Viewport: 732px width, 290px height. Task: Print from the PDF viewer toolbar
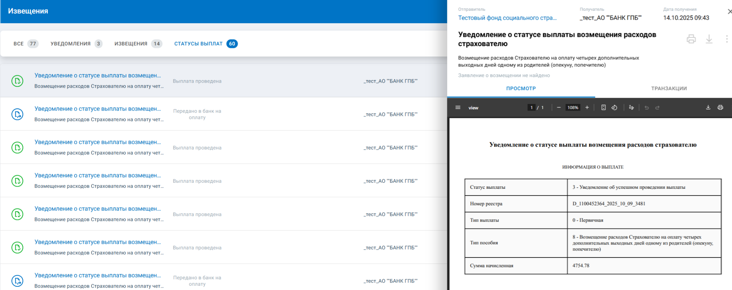click(x=720, y=108)
